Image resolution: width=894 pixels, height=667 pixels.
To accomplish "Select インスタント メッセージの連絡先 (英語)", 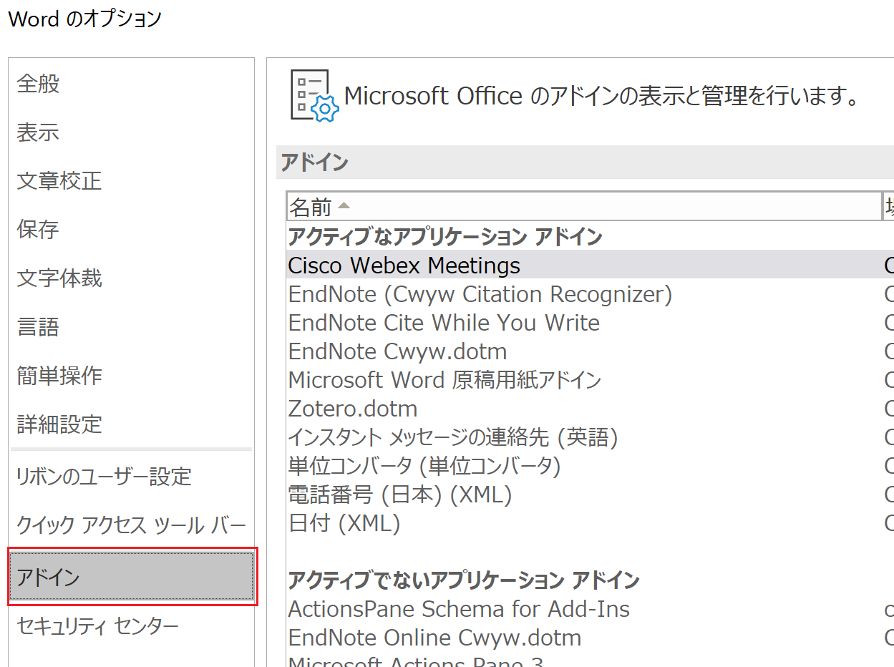I will (x=591, y=437).
